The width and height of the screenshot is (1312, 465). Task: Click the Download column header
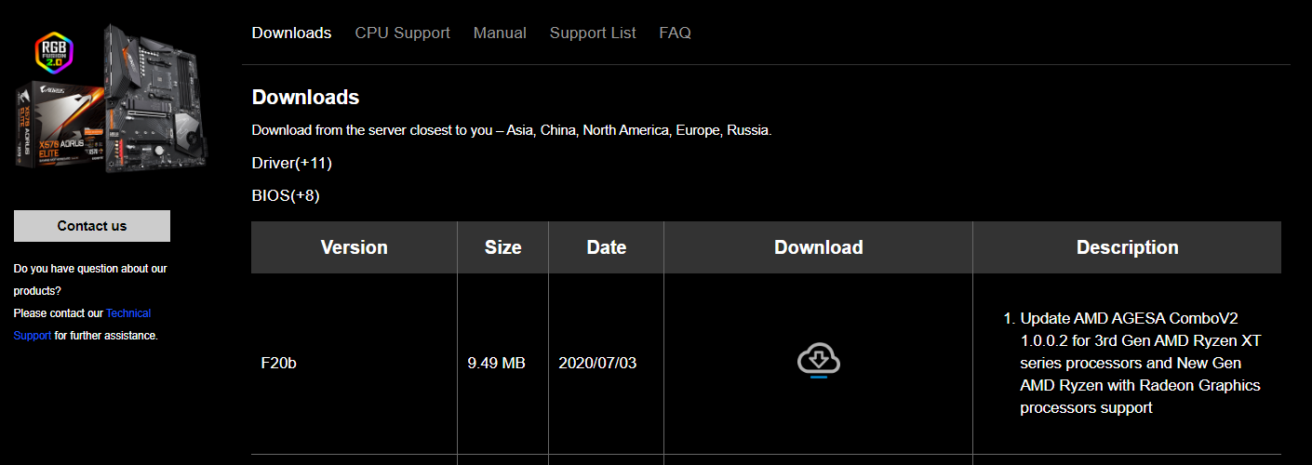819,247
